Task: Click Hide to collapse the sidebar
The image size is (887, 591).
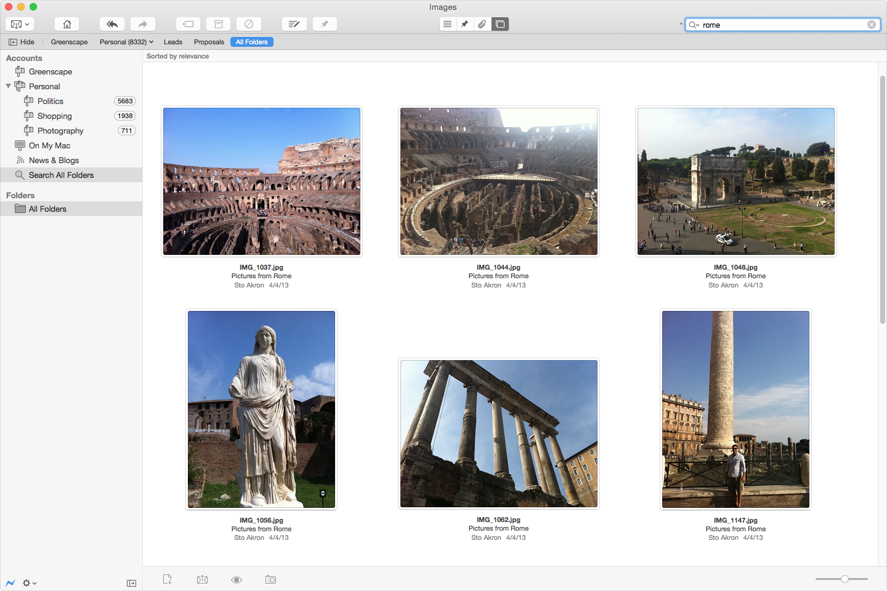Action: (x=22, y=42)
